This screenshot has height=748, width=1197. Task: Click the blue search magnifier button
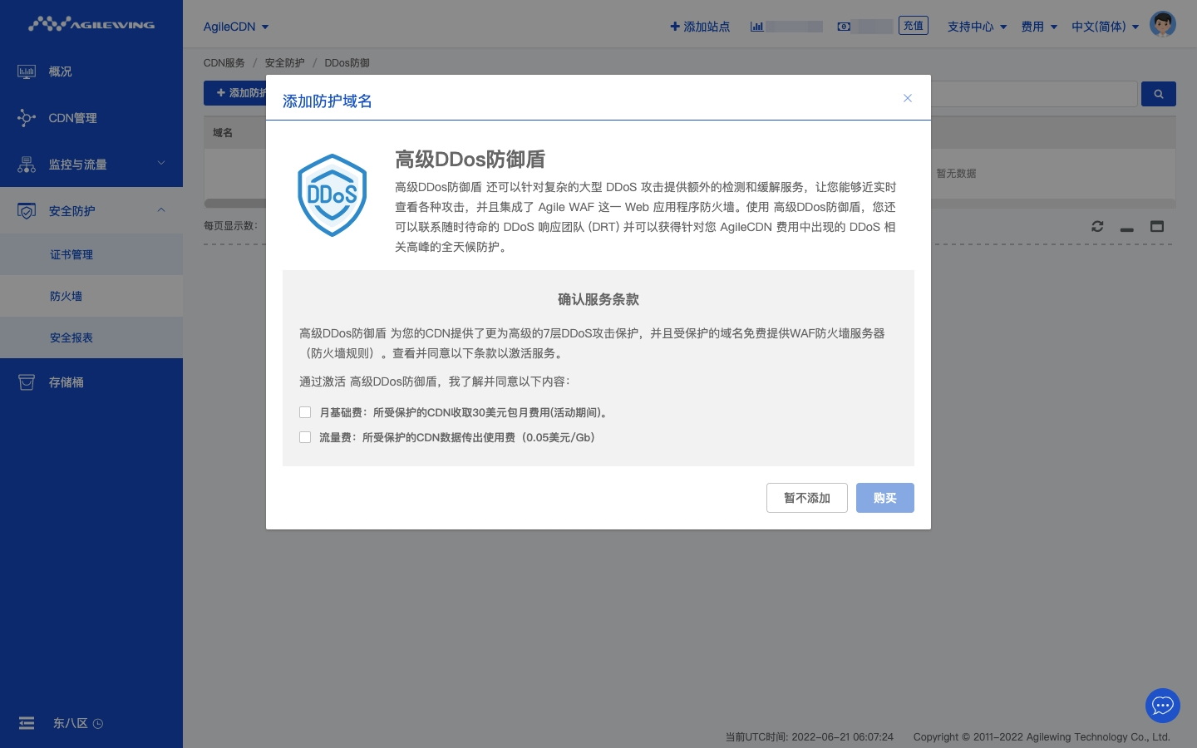pos(1158,94)
